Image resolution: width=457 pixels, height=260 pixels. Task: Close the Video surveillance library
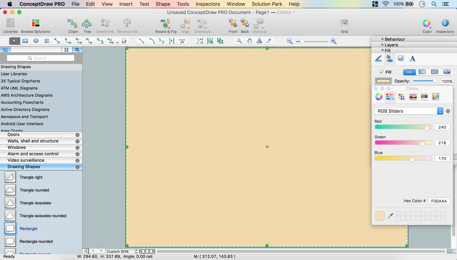[x=77, y=160]
